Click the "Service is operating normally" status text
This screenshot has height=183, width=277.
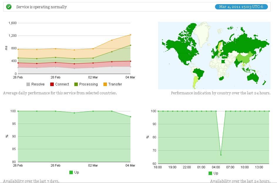coord(41,7)
